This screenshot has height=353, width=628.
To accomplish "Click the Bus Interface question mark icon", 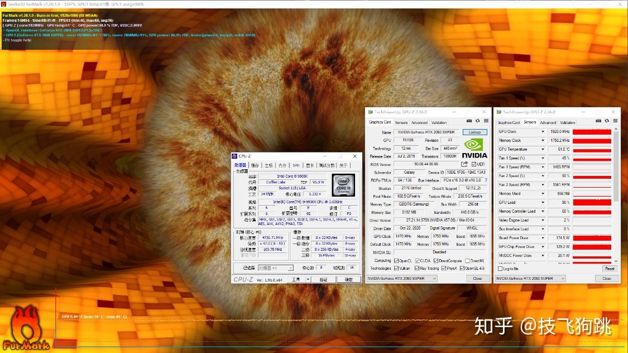I will coord(486,180).
